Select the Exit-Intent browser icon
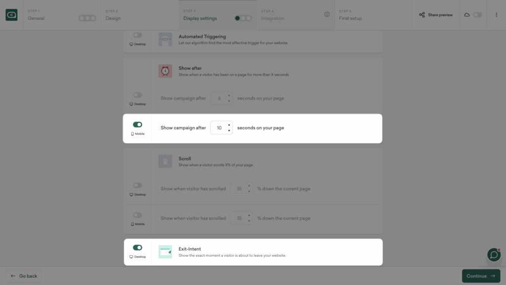 pos(165,252)
